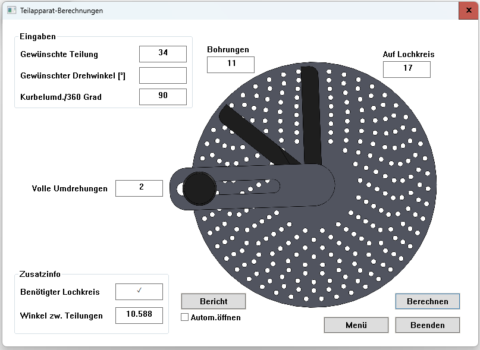
Task: Open the Menü screen
Action: tap(356, 325)
